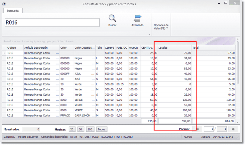Go to next page arrow
245x145 pixels.
[233, 129]
